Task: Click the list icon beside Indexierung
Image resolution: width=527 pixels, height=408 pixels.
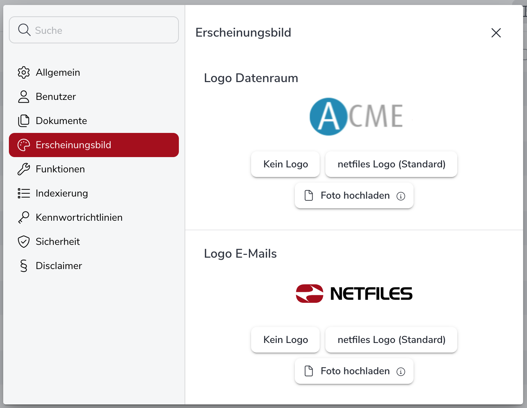Action: pyautogui.click(x=23, y=193)
